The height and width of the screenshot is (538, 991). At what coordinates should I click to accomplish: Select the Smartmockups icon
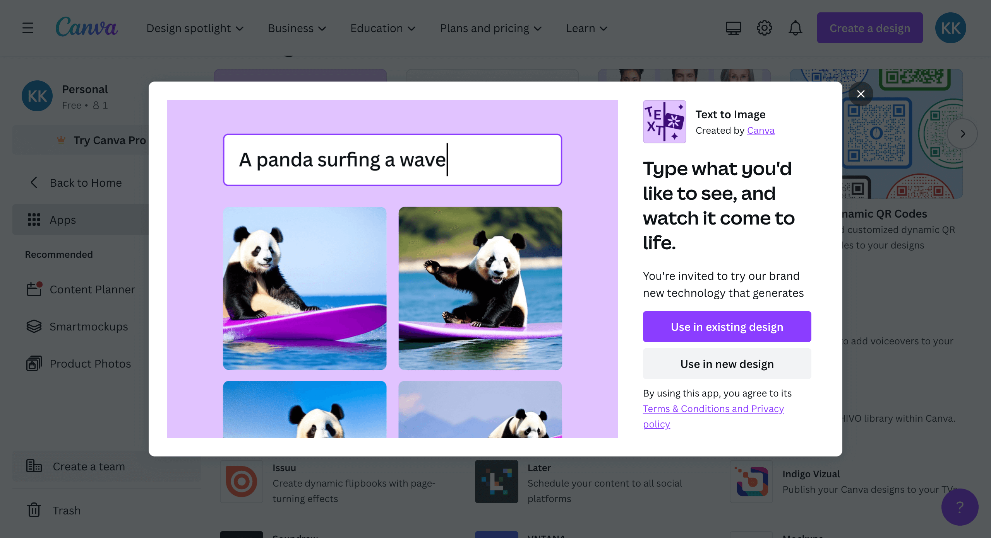34,326
